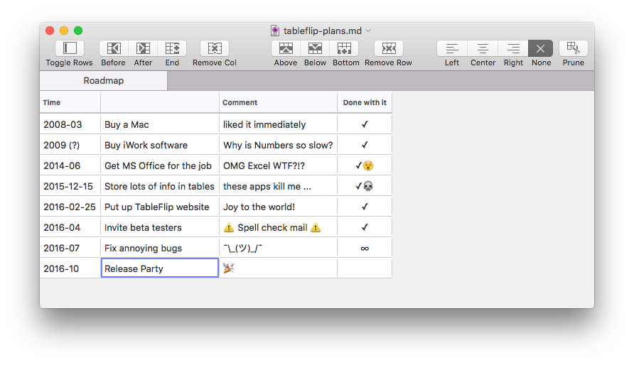This screenshot has width=634, height=365.
Task: Select the Comment column header
Action: tap(278, 102)
